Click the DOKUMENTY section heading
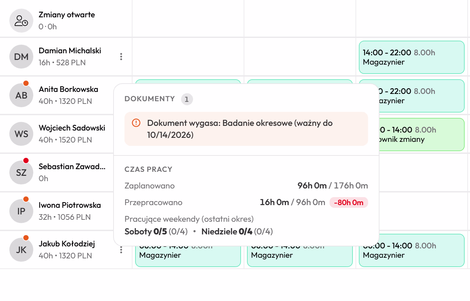 (149, 99)
